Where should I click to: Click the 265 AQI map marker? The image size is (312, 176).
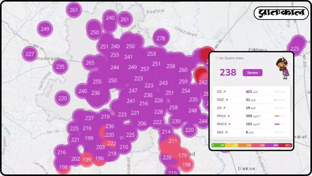click(x=90, y=63)
